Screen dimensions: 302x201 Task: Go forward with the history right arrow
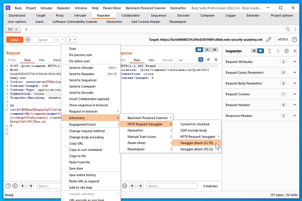click(70, 40)
